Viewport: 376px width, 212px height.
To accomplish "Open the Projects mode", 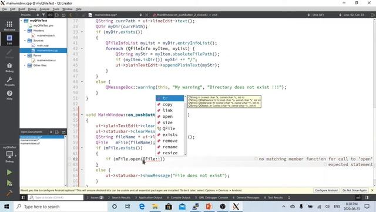I will pos(9,81).
